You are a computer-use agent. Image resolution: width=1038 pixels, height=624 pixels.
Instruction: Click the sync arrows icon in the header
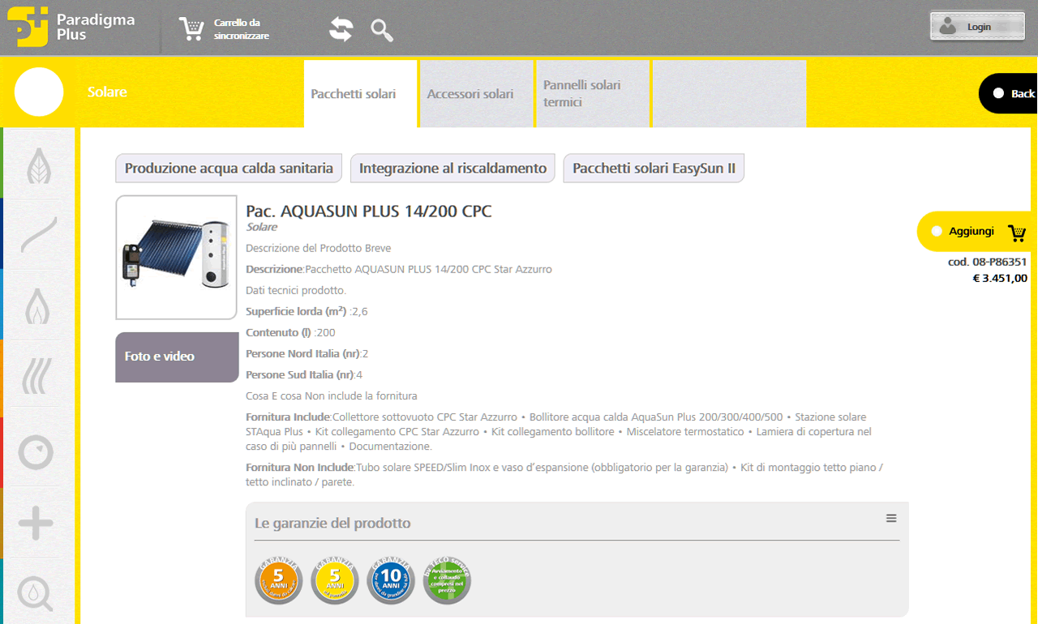point(341,29)
